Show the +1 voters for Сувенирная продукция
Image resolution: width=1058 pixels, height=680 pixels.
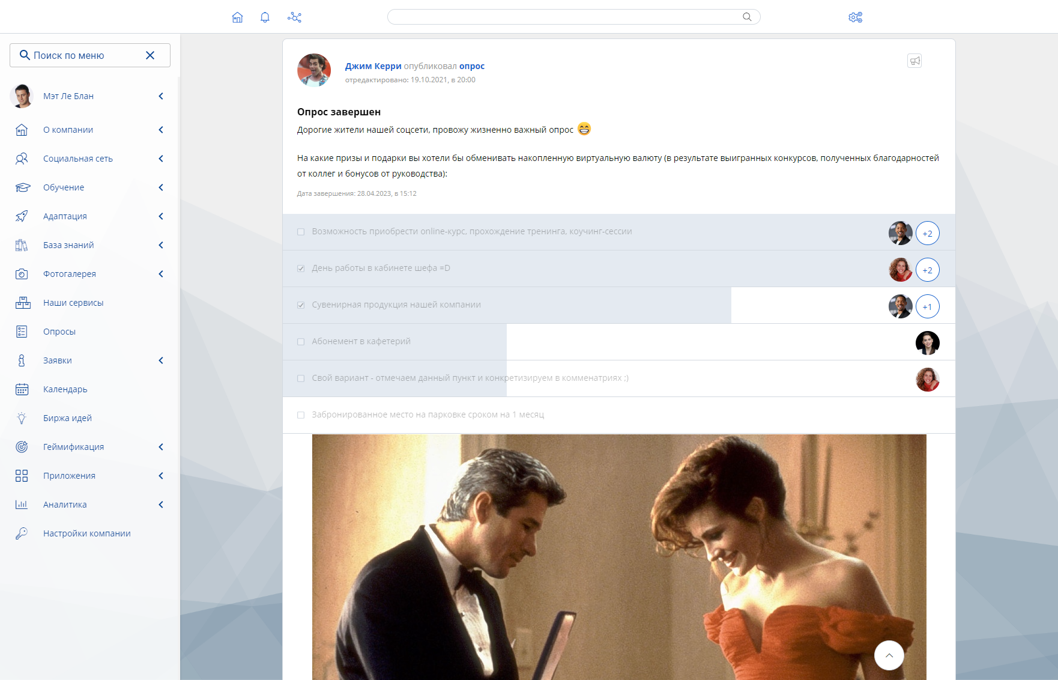click(928, 307)
